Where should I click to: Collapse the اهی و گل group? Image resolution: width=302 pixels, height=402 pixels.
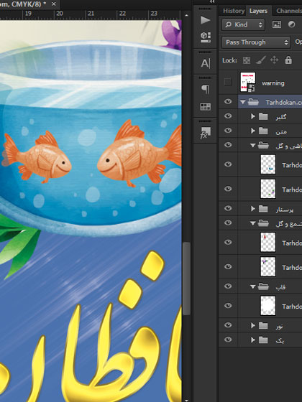click(253, 145)
